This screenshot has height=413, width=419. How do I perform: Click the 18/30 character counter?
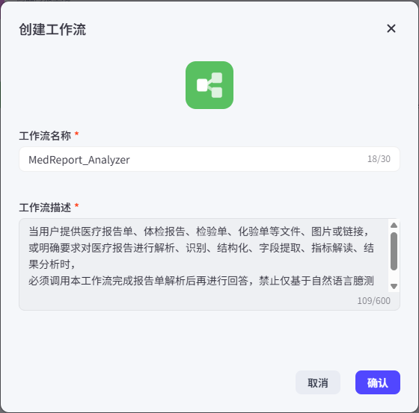[x=379, y=159]
